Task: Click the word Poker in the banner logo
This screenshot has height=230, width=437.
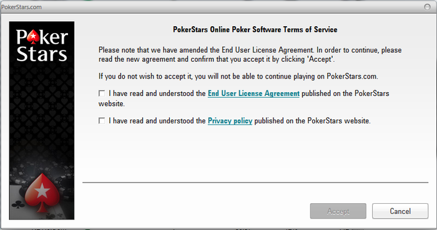Action: [x=42, y=37]
